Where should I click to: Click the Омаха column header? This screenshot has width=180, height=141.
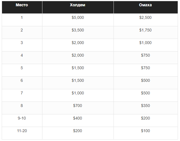coord(145,5)
